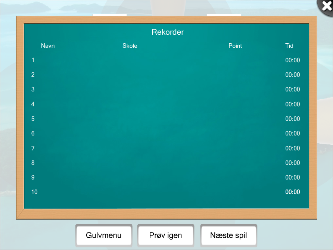Select the bold 00:00 time in row 10

pos(292,192)
